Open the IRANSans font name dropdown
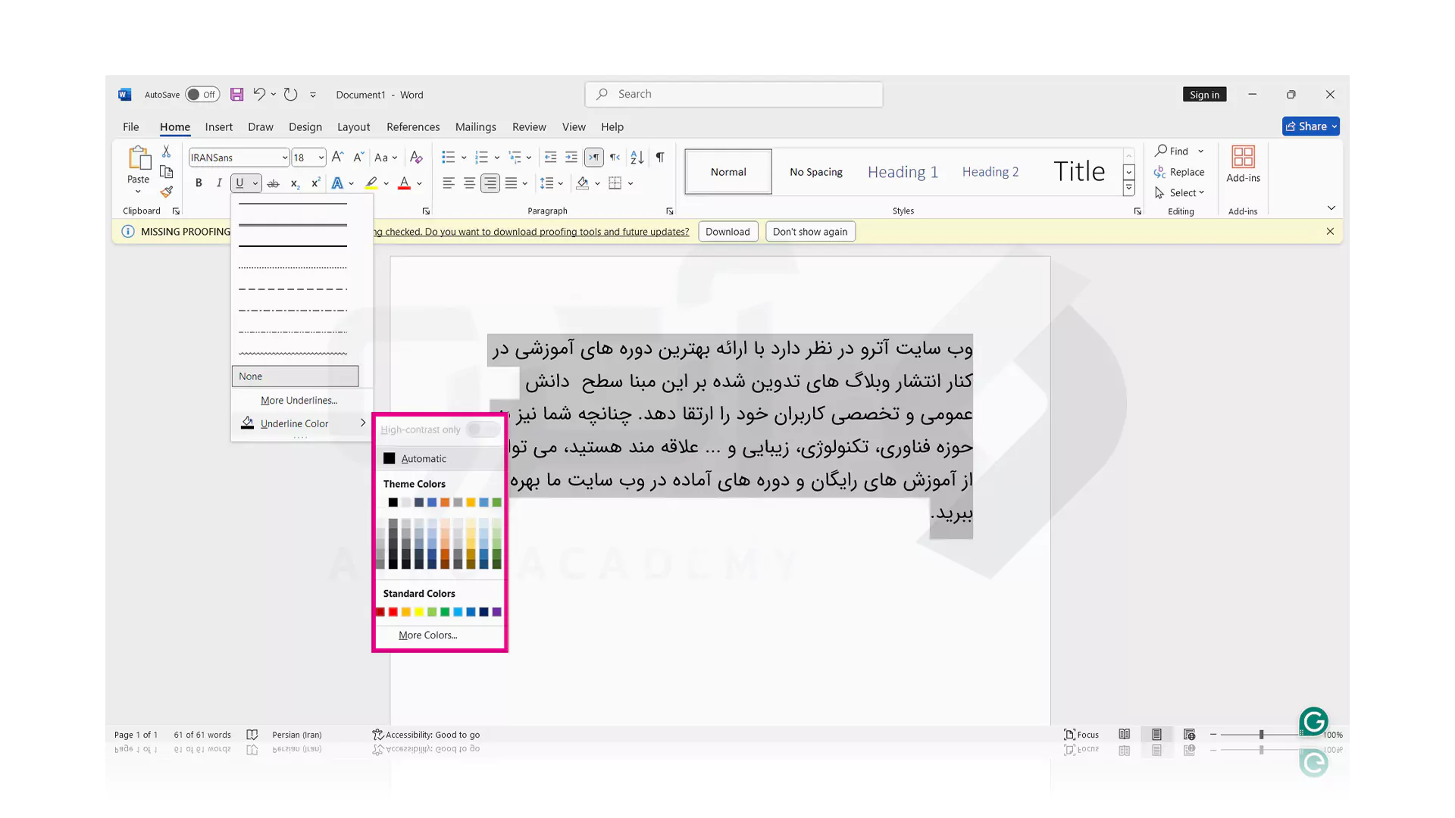Screen dimensions: 1455x818 pyautogui.click(x=284, y=158)
